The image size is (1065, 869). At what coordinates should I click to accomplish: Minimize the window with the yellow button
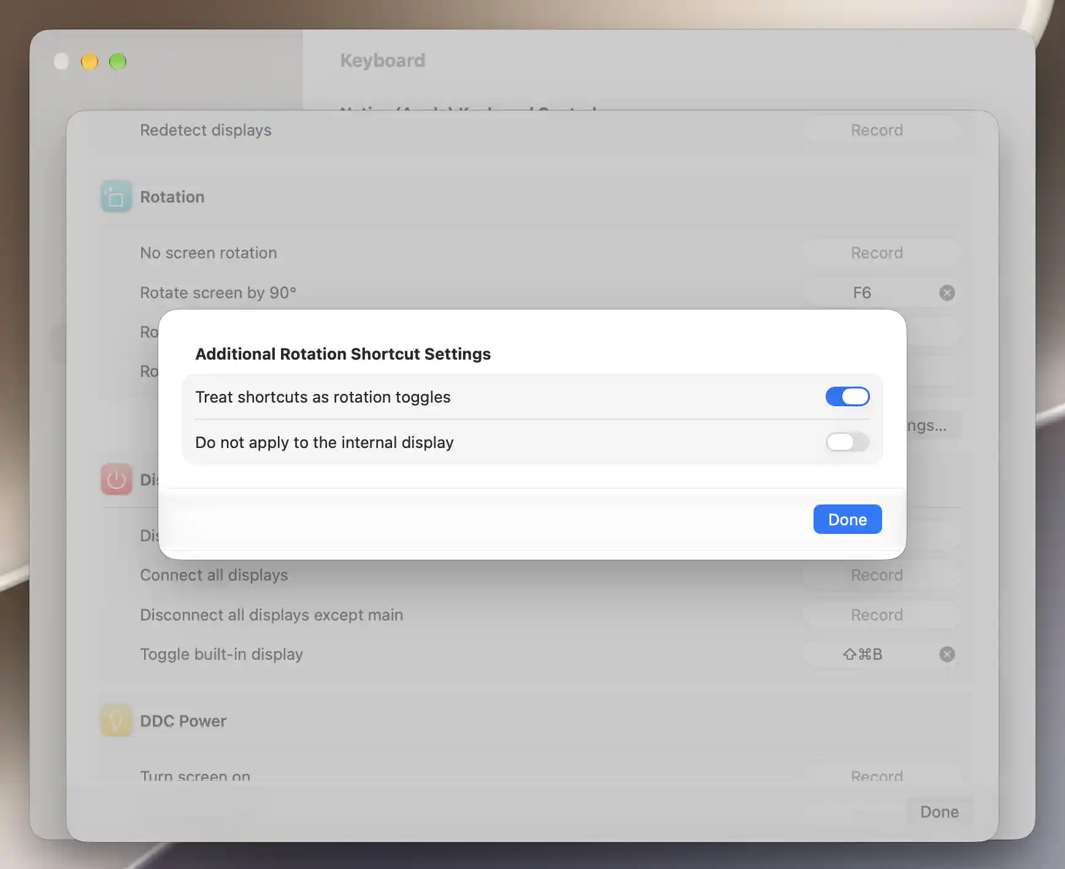(90, 61)
